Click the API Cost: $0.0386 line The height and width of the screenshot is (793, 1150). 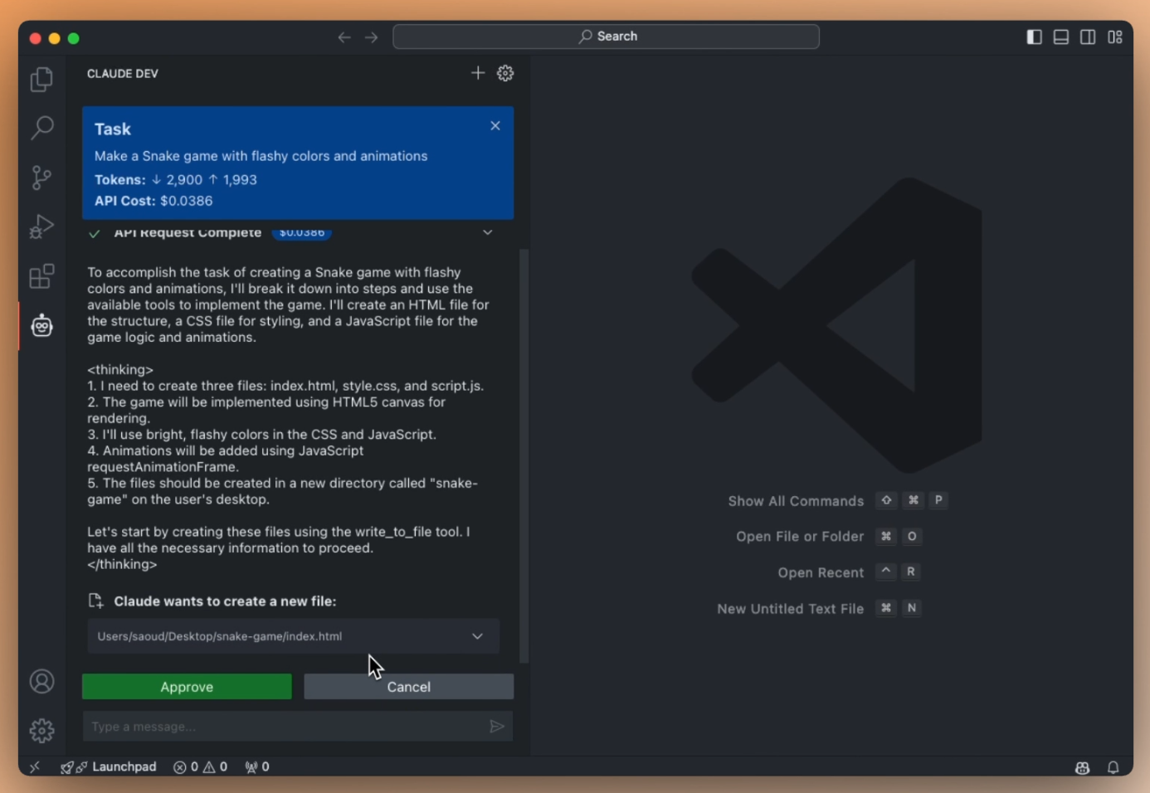(x=153, y=201)
